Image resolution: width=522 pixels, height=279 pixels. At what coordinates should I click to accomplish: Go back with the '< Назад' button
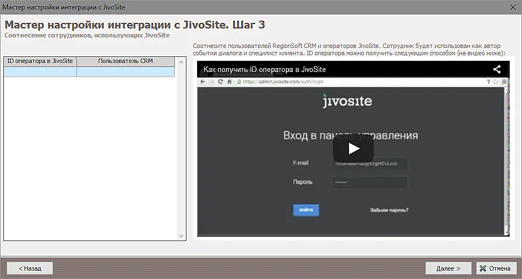pos(30,268)
